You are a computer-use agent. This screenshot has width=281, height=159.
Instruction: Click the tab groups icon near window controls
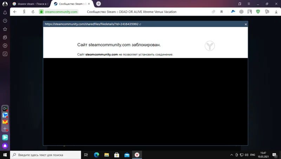click(x=240, y=4)
